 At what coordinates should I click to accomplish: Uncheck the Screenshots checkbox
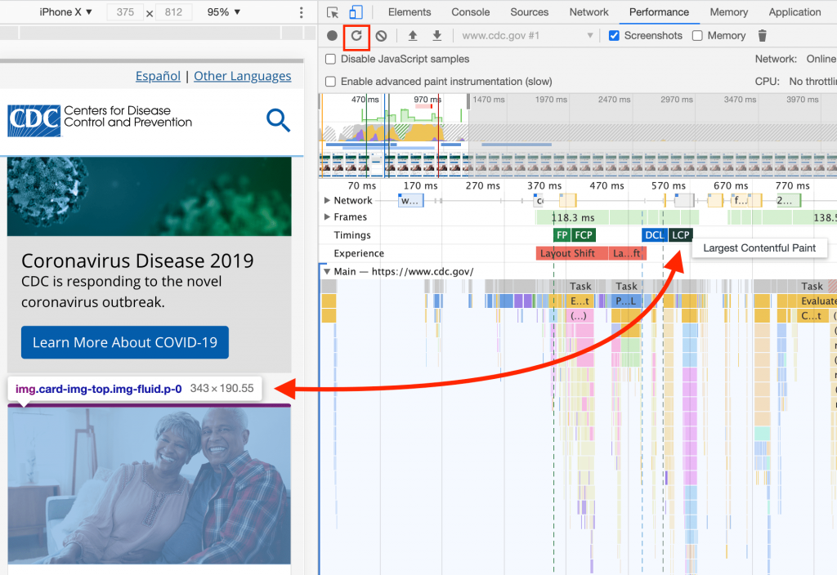614,36
